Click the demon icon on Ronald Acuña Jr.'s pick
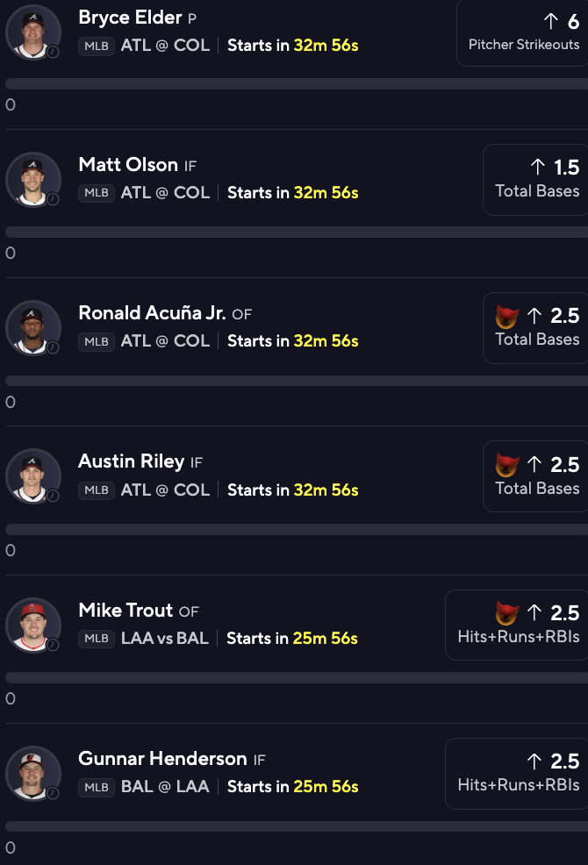The image size is (588, 865). 507,317
